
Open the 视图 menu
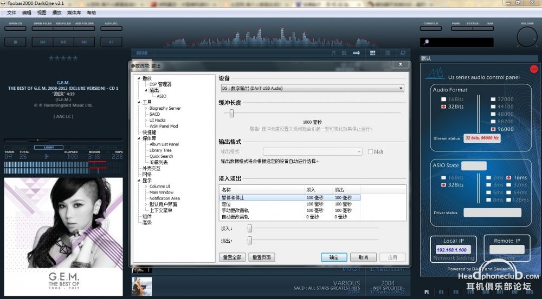(42, 12)
